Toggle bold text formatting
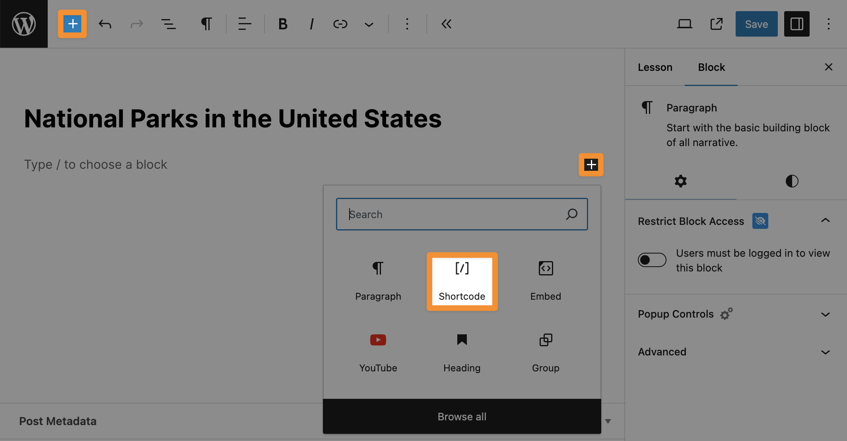This screenshot has width=847, height=441. click(x=283, y=24)
